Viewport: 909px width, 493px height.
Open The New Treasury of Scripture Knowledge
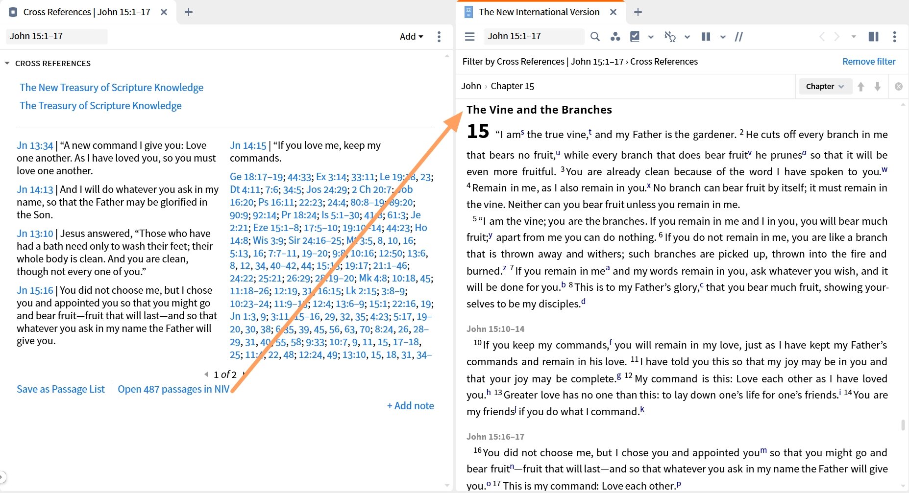coord(111,87)
